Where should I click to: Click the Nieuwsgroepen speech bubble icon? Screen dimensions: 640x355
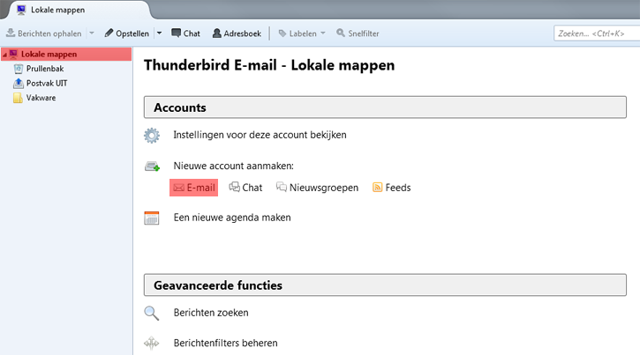pos(282,187)
